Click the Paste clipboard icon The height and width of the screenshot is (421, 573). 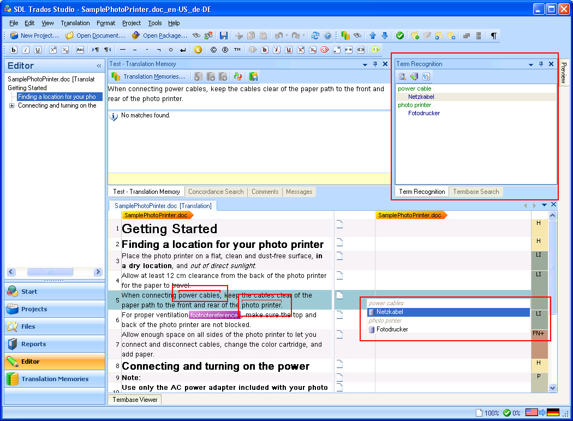(x=263, y=35)
